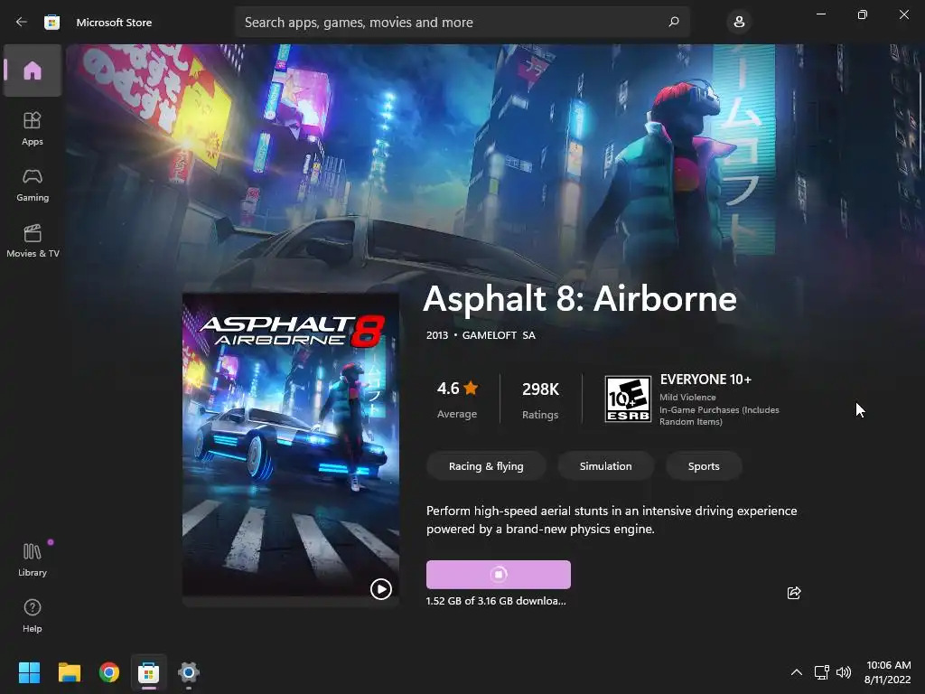Show hidden system tray icons

pos(797,672)
